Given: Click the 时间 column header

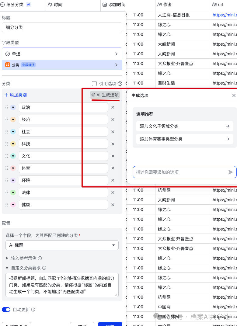Looking at the screenshot, I should click(73, 5).
